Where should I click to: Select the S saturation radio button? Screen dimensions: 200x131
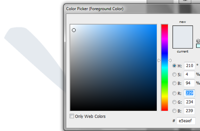coord(174,74)
